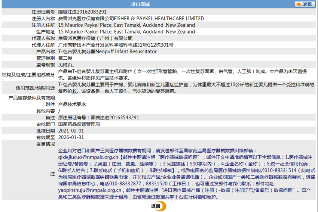Select registration number 国械注进20162083291
318x212 pixels.
click(x=82, y=12)
